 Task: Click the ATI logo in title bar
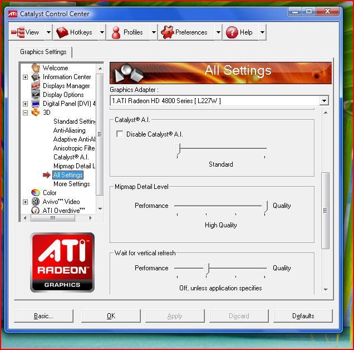(13, 14)
